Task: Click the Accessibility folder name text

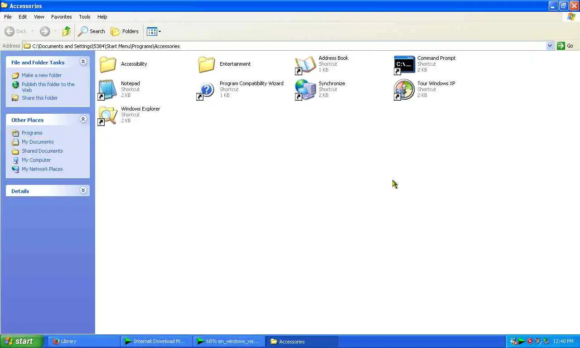Action: (134, 64)
